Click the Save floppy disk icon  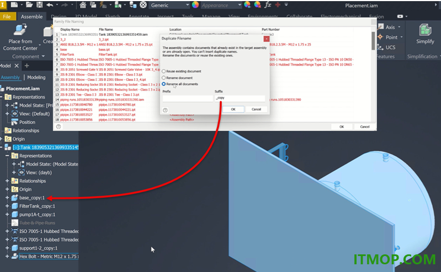coord(39,4)
